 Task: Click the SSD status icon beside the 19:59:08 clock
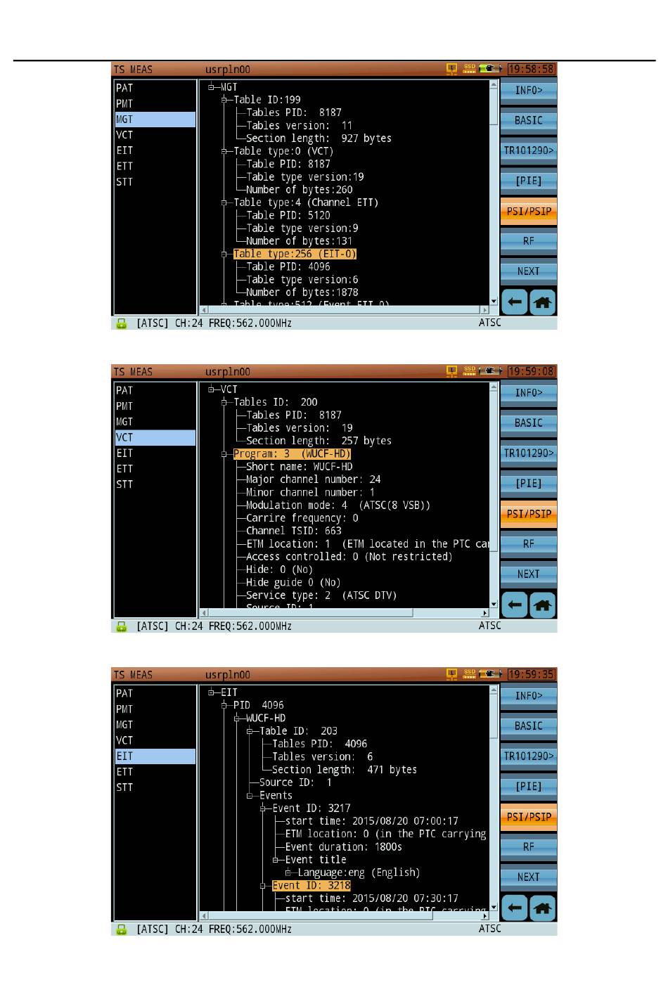(x=470, y=371)
